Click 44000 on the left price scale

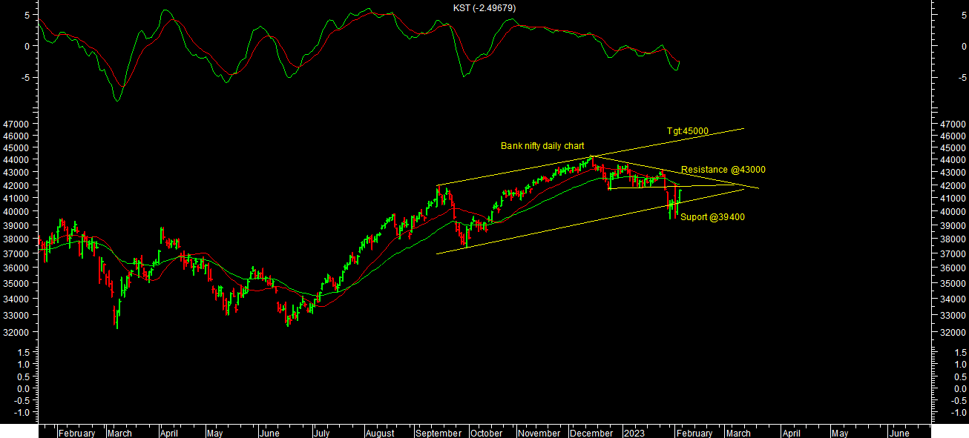tap(16, 159)
